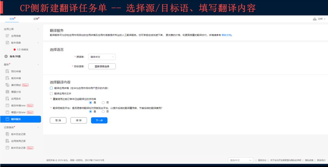Click the 保存 button
328x167 pixels.
point(79,120)
